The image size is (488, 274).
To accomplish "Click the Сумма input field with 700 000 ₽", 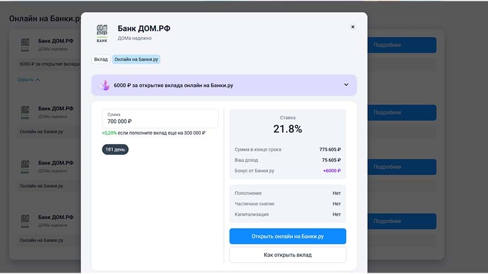I will [160, 118].
